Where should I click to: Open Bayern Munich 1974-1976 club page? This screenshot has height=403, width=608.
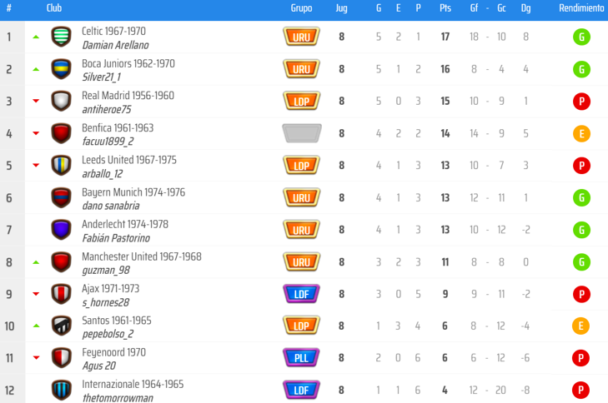pyautogui.click(x=133, y=192)
